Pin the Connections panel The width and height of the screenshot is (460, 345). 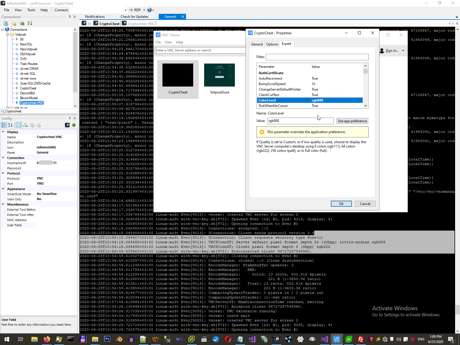pos(70,17)
